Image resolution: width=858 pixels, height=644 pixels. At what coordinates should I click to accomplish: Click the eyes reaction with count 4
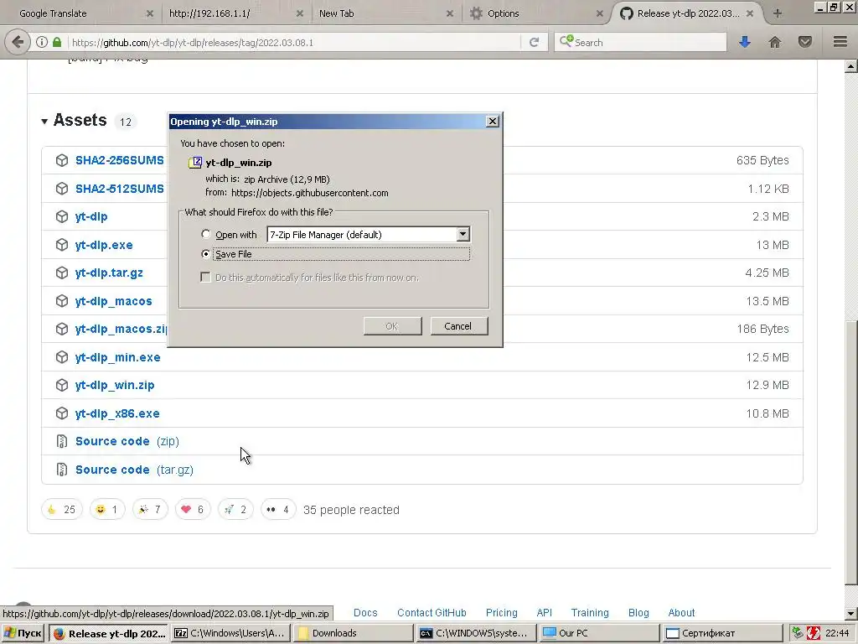278,510
